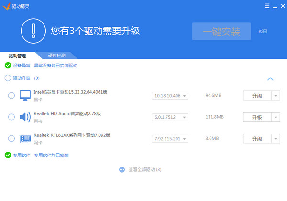Click the Intel graphics card monitor icon

click(x=25, y=95)
